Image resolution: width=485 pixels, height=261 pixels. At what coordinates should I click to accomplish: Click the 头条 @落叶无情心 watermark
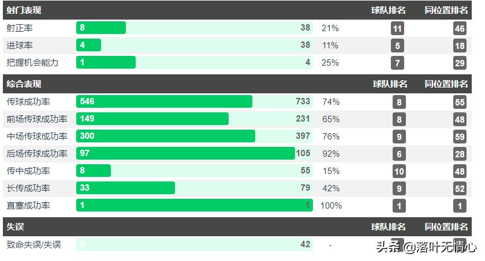click(x=426, y=248)
